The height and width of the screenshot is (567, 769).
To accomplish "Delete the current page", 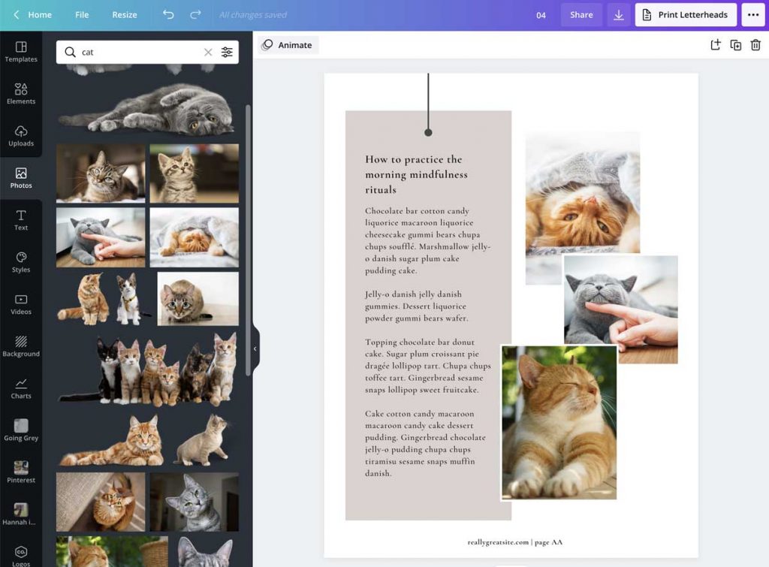I will tap(755, 45).
